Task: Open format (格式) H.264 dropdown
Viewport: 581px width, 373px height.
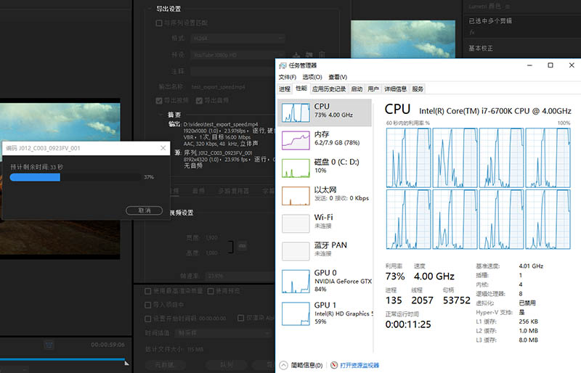Action: point(237,38)
